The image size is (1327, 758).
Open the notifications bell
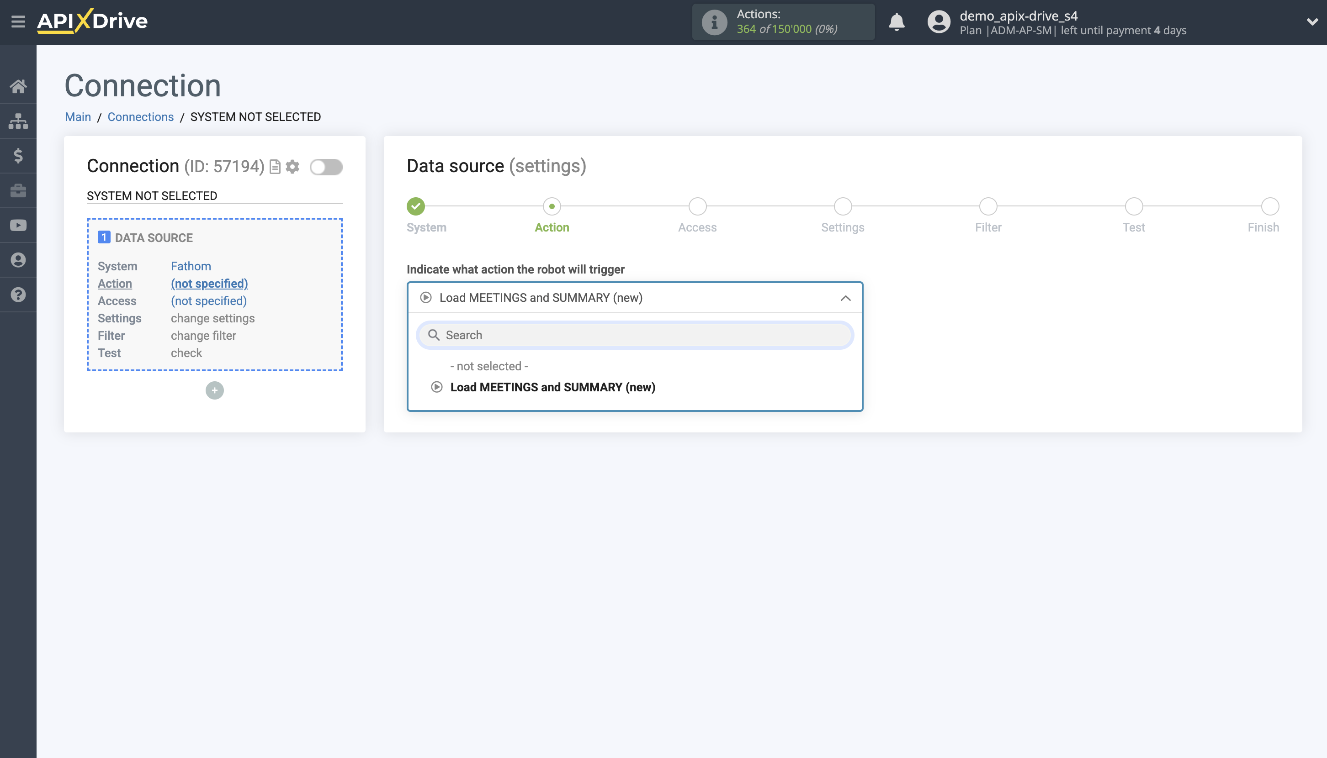coord(896,22)
